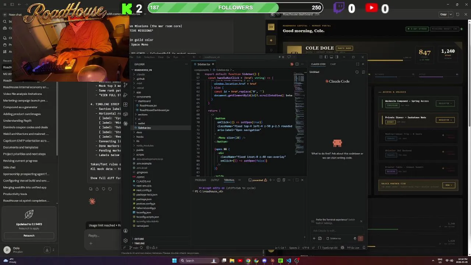Maximize the Claude Code side panel

click(x=357, y=64)
